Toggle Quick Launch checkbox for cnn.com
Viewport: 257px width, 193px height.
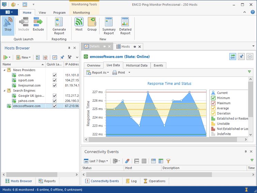(55, 75)
